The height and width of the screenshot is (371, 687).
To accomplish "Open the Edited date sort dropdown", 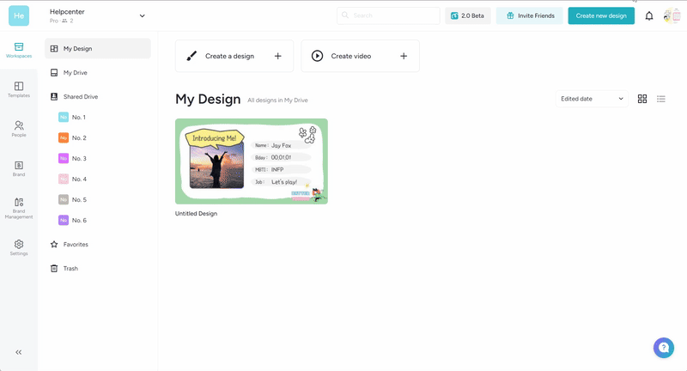I will (x=592, y=99).
